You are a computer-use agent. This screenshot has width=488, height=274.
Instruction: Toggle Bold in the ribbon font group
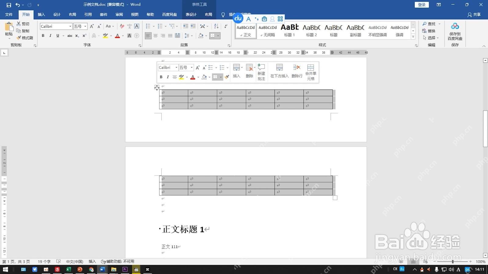pos(43,36)
